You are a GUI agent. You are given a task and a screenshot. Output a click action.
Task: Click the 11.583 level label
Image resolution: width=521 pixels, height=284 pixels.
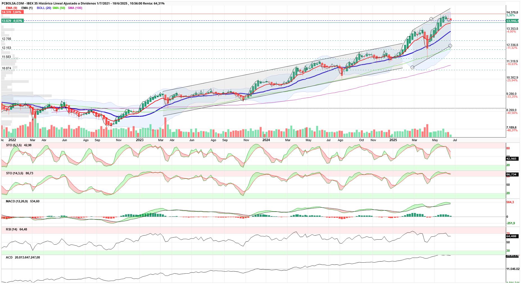[6, 57]
